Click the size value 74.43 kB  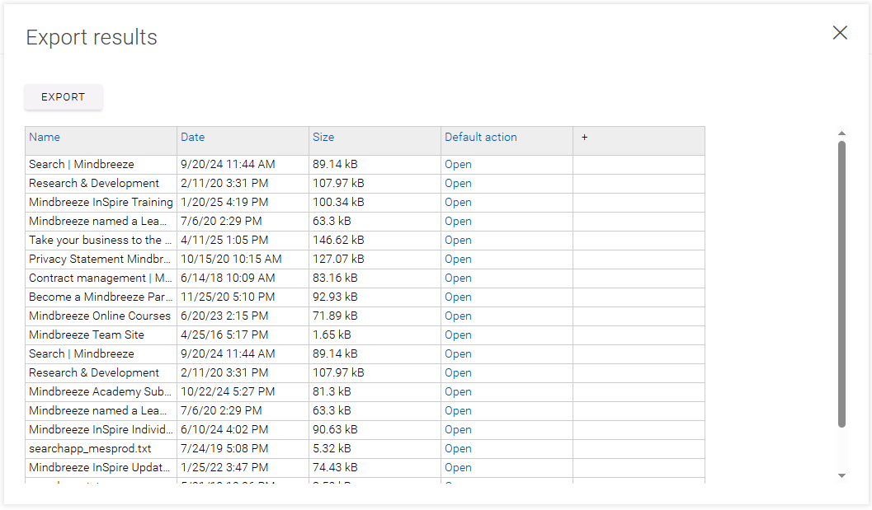coord(335,467)
